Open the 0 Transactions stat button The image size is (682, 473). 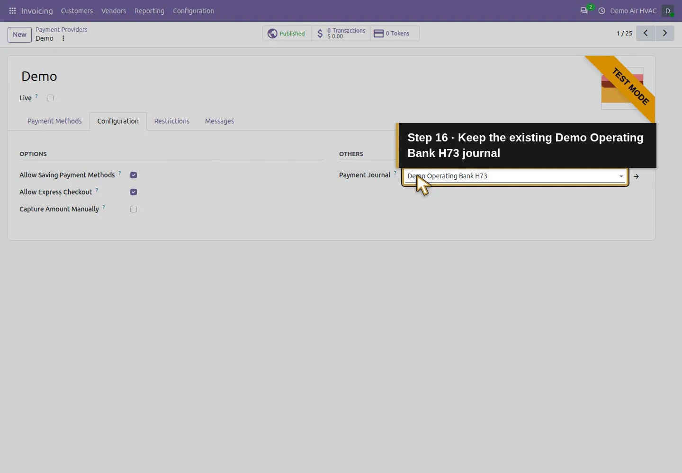(x=341, y=34)
